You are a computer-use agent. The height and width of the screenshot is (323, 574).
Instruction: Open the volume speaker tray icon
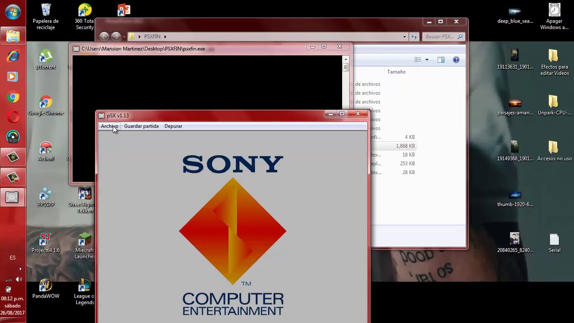[19, 279]
